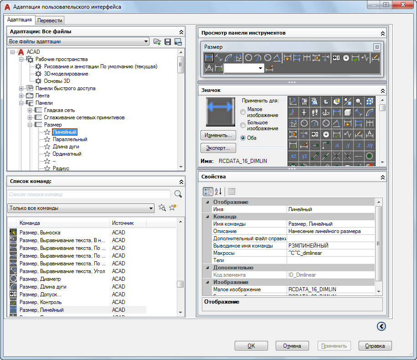
Task: Open customization file folder icon
Action: tap(157, 42)
